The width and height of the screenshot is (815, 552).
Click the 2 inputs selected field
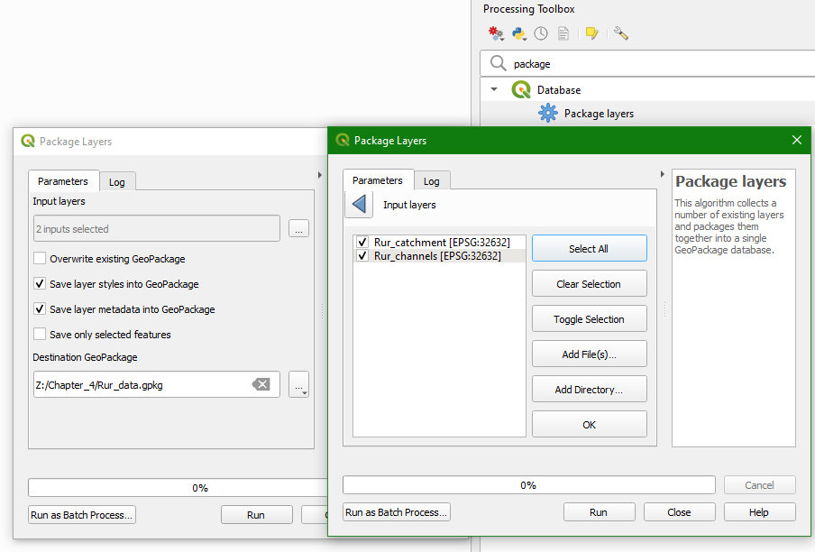[157, 229]
